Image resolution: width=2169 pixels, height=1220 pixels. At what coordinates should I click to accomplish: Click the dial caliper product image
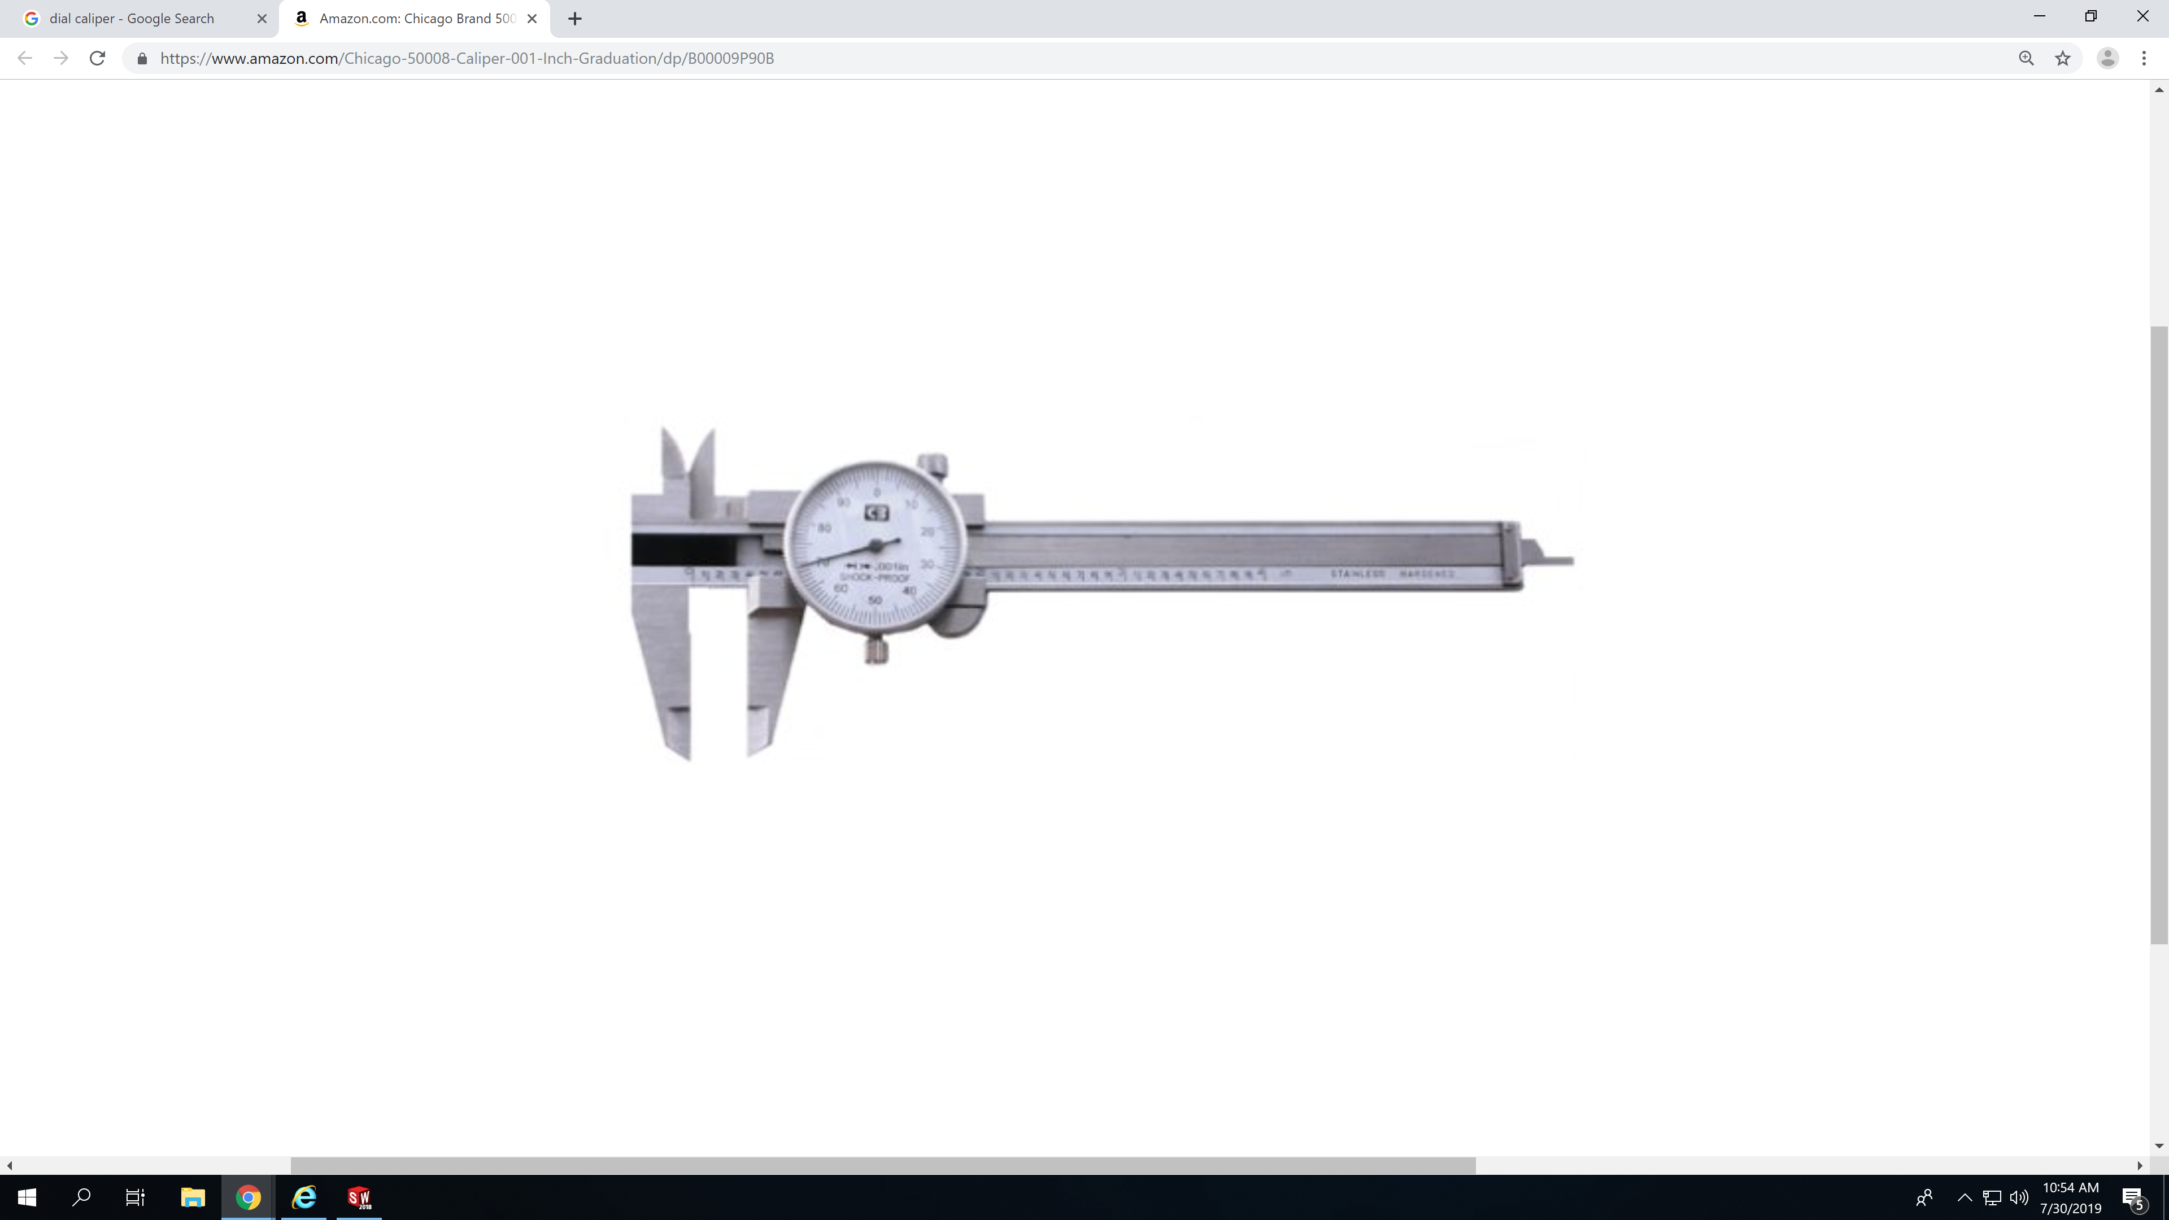(x=1095, y=573)
